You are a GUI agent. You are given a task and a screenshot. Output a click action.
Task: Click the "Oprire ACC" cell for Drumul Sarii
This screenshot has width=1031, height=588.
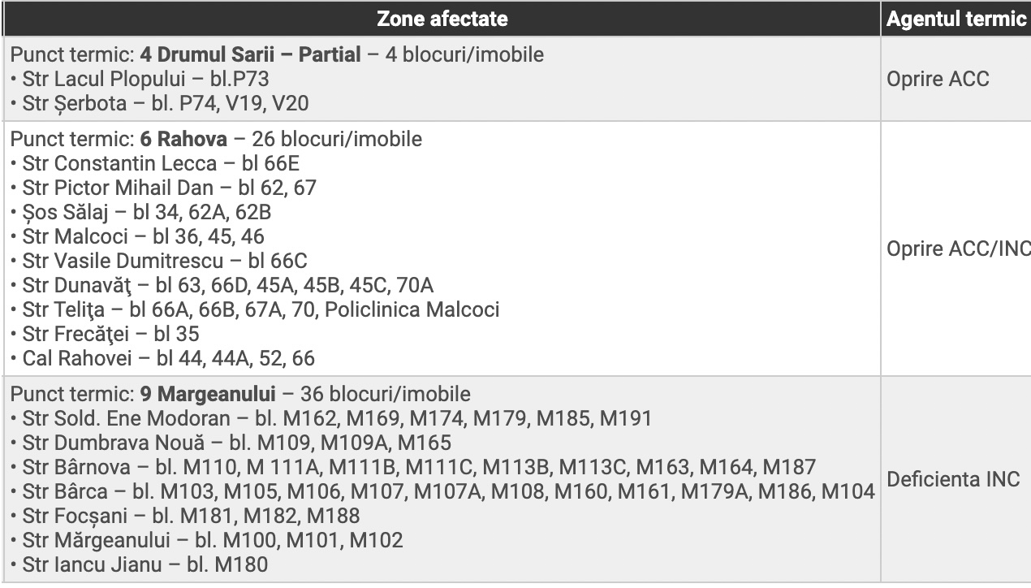pyautogui.click(x=938, y=80)
